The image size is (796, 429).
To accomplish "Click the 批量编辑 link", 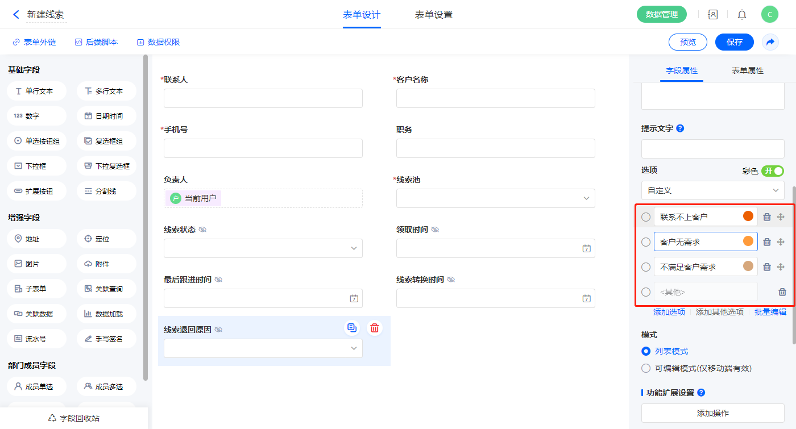I will click(770, 312).
